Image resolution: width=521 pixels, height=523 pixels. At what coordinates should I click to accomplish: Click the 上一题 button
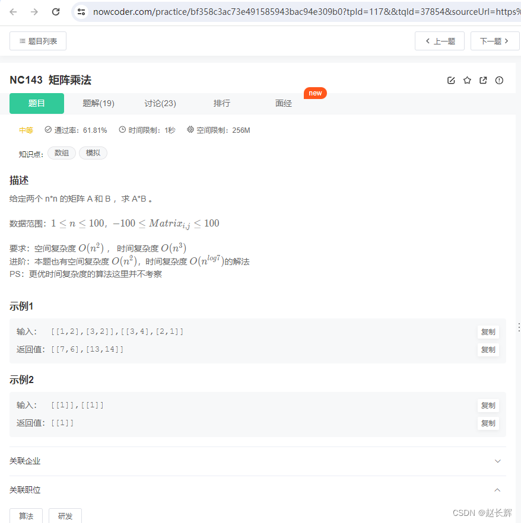439,40
